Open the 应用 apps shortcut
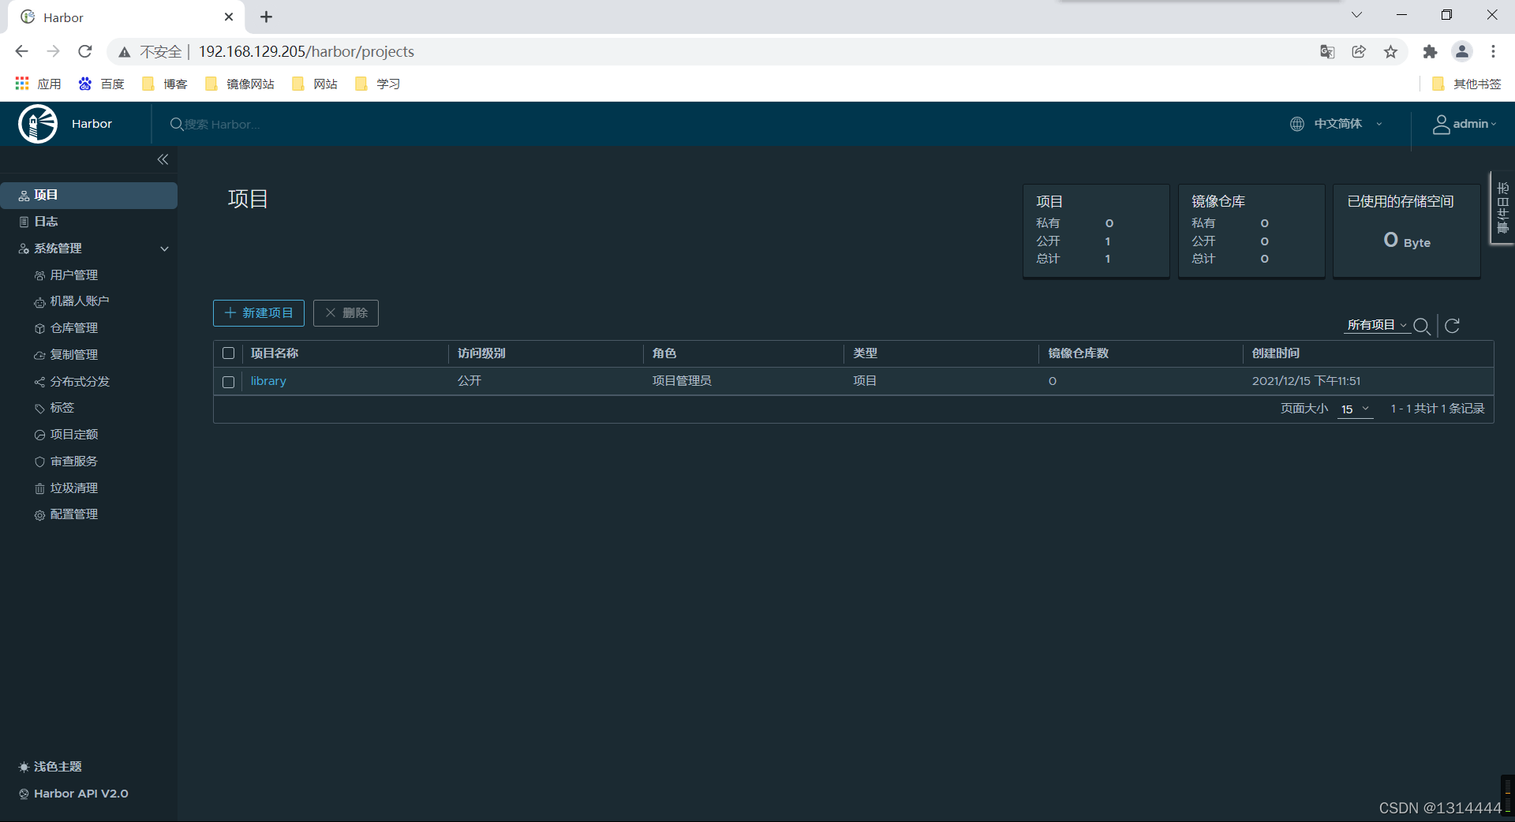This screenshot has width=1515, height=822. click(x=38, y=84)
